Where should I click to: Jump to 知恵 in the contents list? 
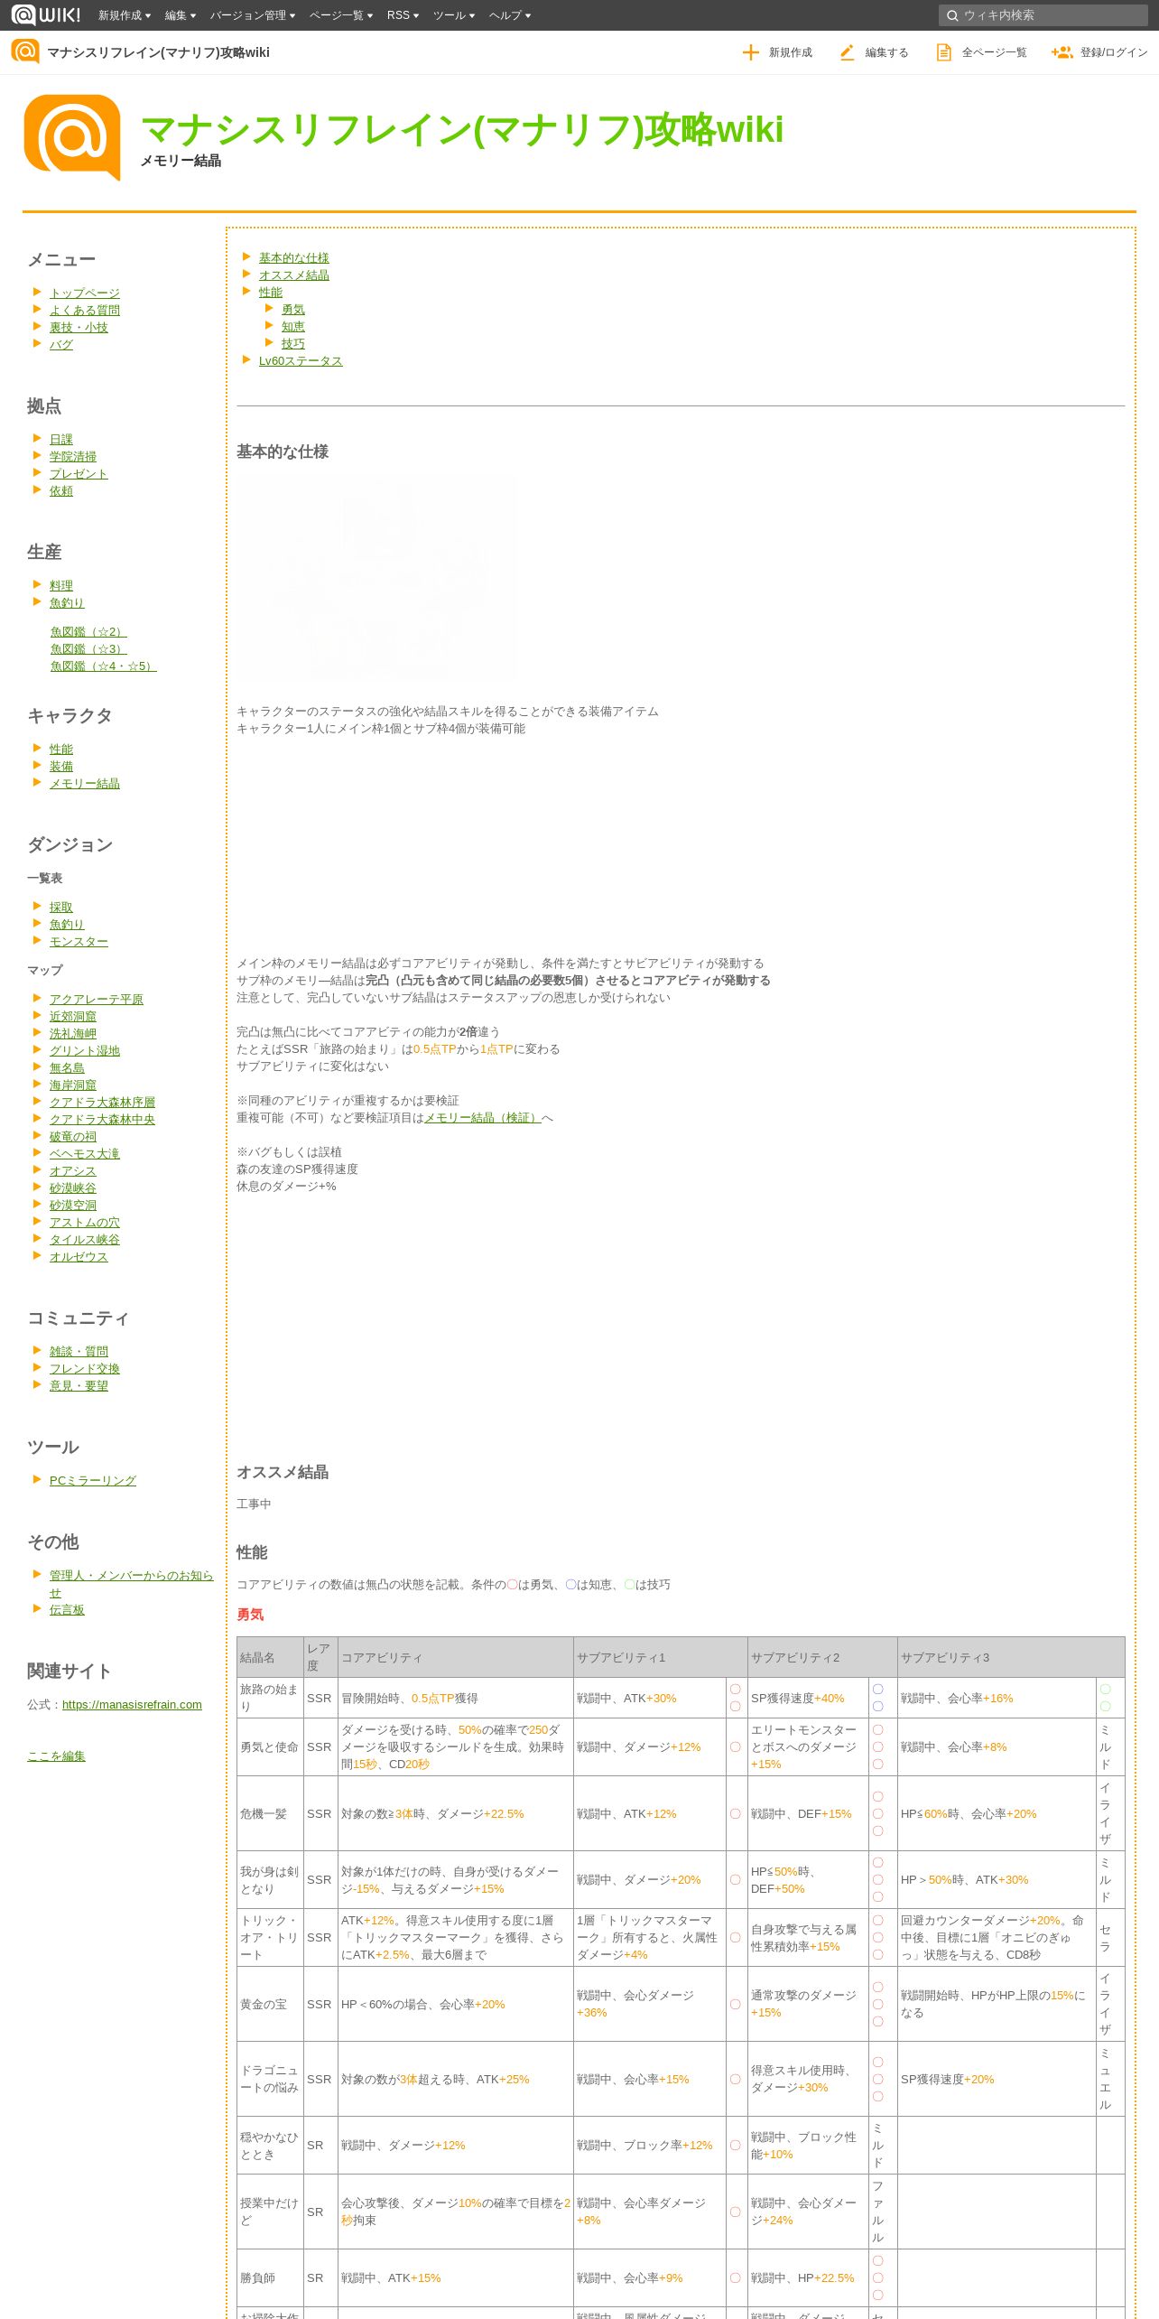293,327
